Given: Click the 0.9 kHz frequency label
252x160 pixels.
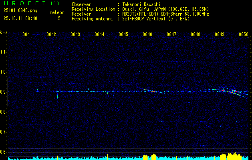Looking at the screenshot, I should click(x=3, y=92).
